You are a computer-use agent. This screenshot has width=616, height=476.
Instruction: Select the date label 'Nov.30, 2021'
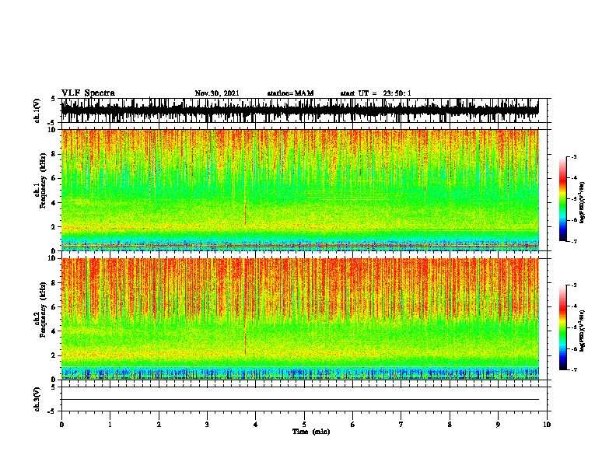click(217, 93)
